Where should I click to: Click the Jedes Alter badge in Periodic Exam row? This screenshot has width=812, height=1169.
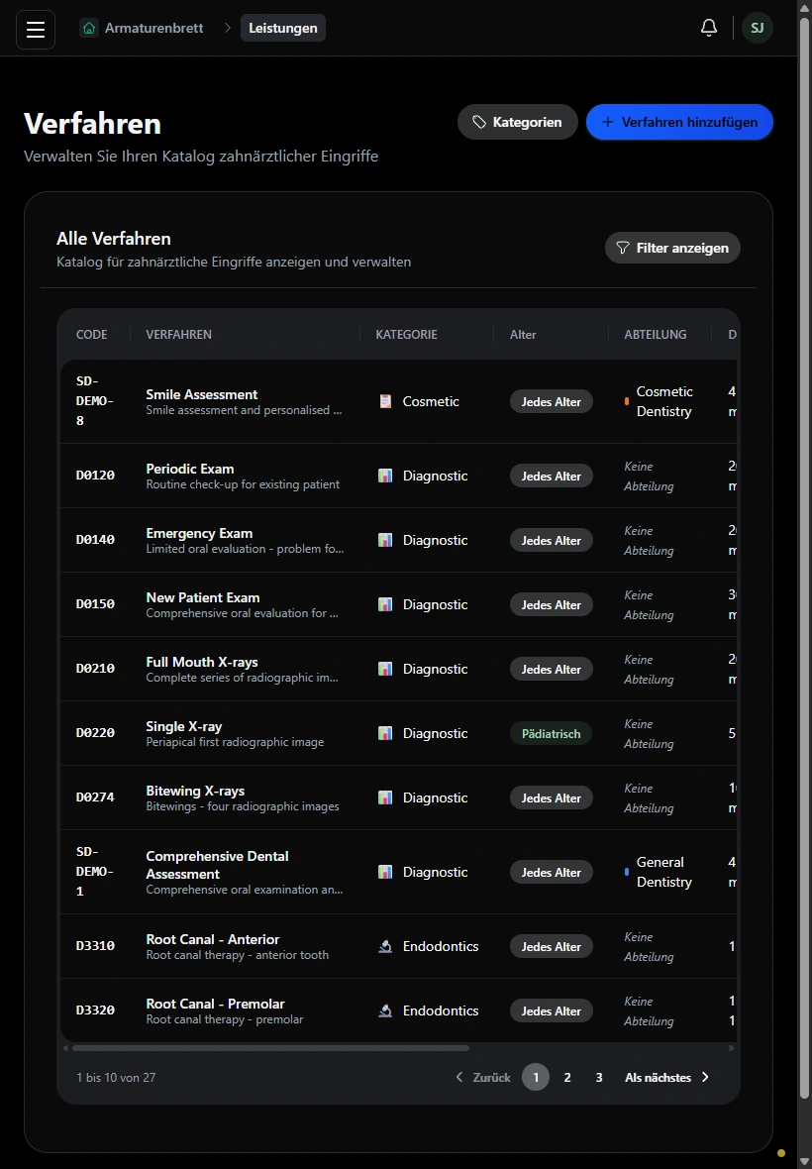point(552,476)
